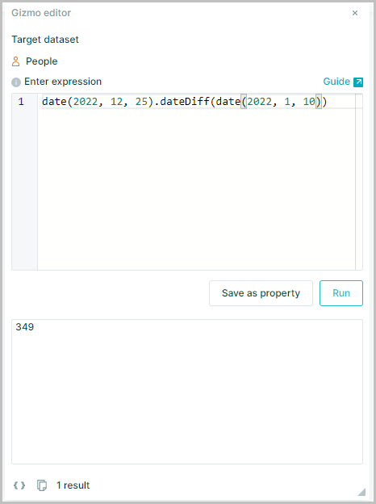This screenshot has width=376, height=504.
Task: Copy results using the clipboard icon
Action: (42, 485)
